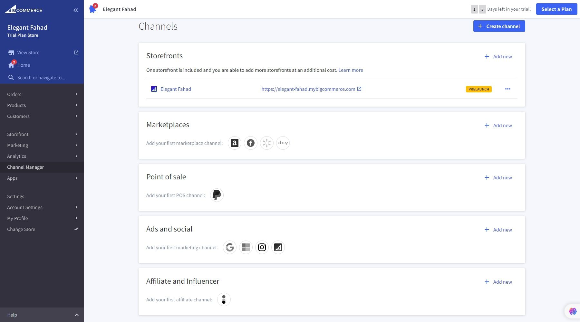
Task: Click the search icon in the sidebar
Action: [11, 77]
